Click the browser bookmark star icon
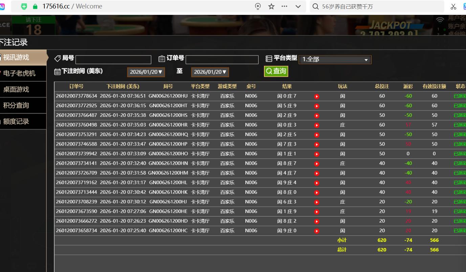 271,6
